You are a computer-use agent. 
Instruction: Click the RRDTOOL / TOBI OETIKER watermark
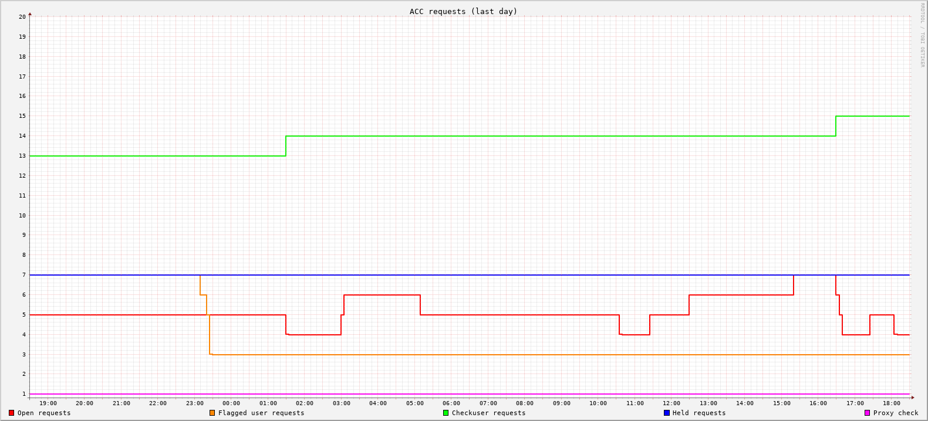coord(922,35)
